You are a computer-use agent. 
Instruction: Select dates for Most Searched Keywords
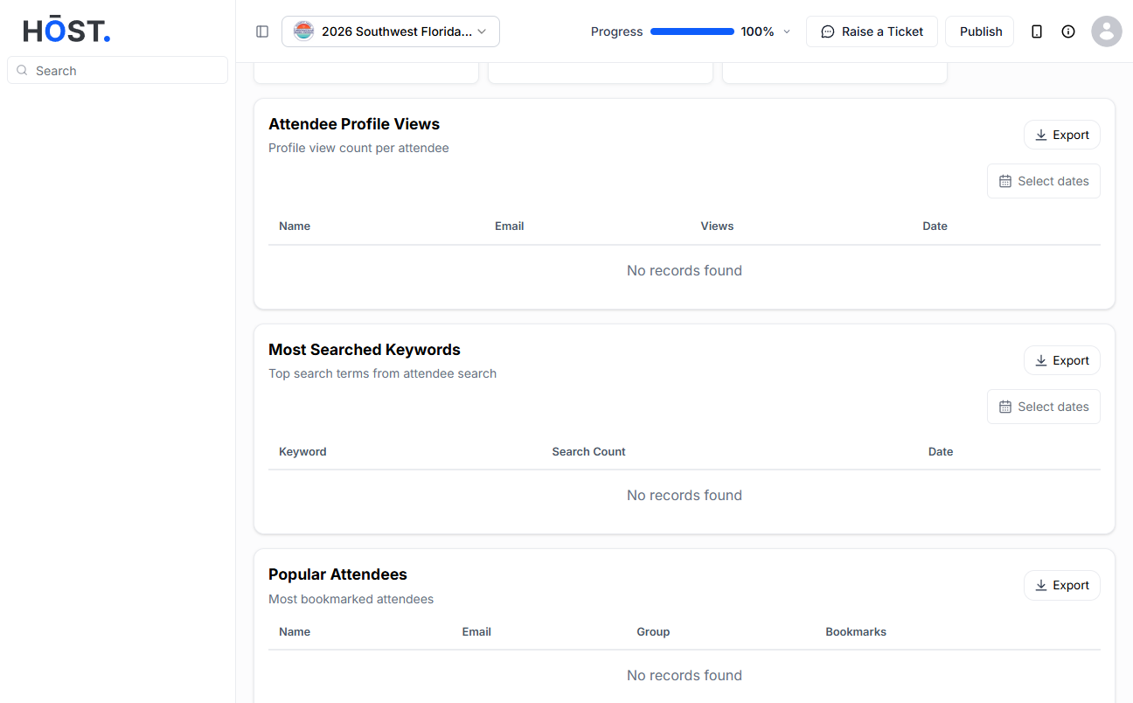coord(1044,407)
